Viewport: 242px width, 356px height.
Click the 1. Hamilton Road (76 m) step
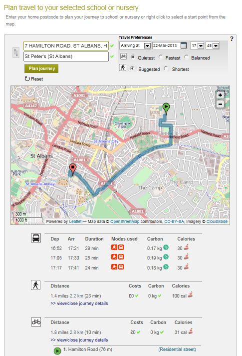pyautogui.click(x=88, y=349)
